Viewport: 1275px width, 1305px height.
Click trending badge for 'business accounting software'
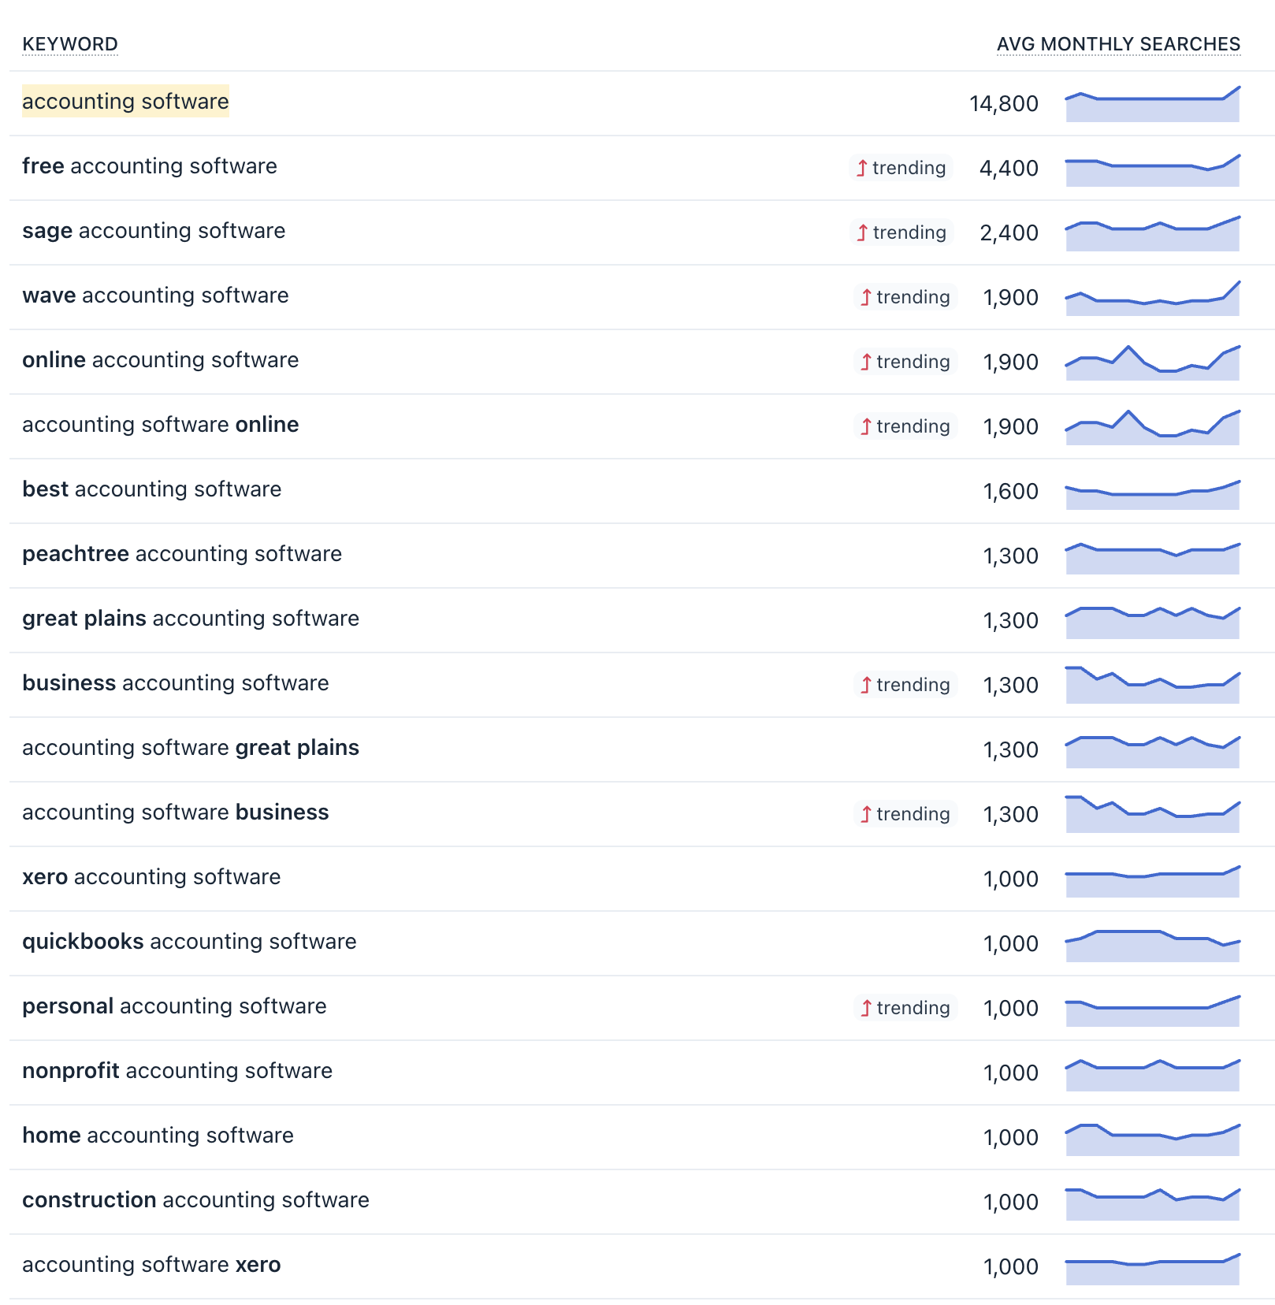point(905,685)
